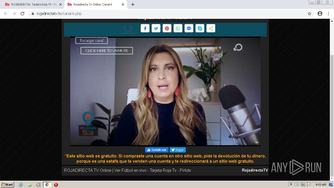Open Opera browser taskbar icon
The height and width of the screenshot is (188, 334).
pos(56,185)
